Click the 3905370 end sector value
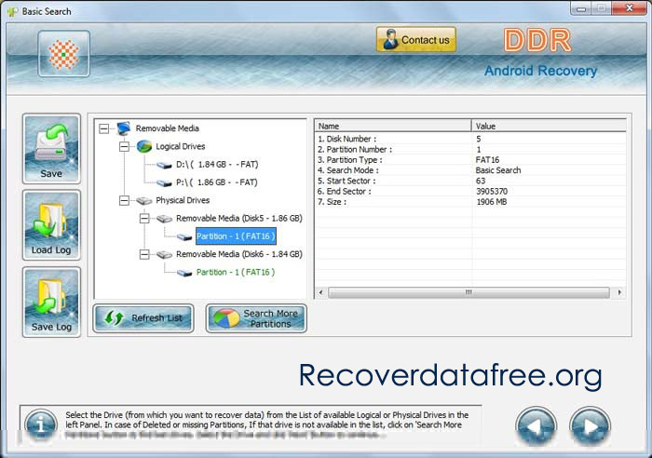Screen dimensions: 652x458 tap(492, 191)
